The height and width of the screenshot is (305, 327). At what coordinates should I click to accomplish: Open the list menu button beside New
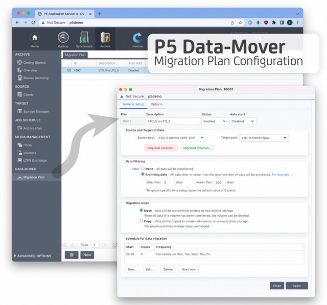72,255
